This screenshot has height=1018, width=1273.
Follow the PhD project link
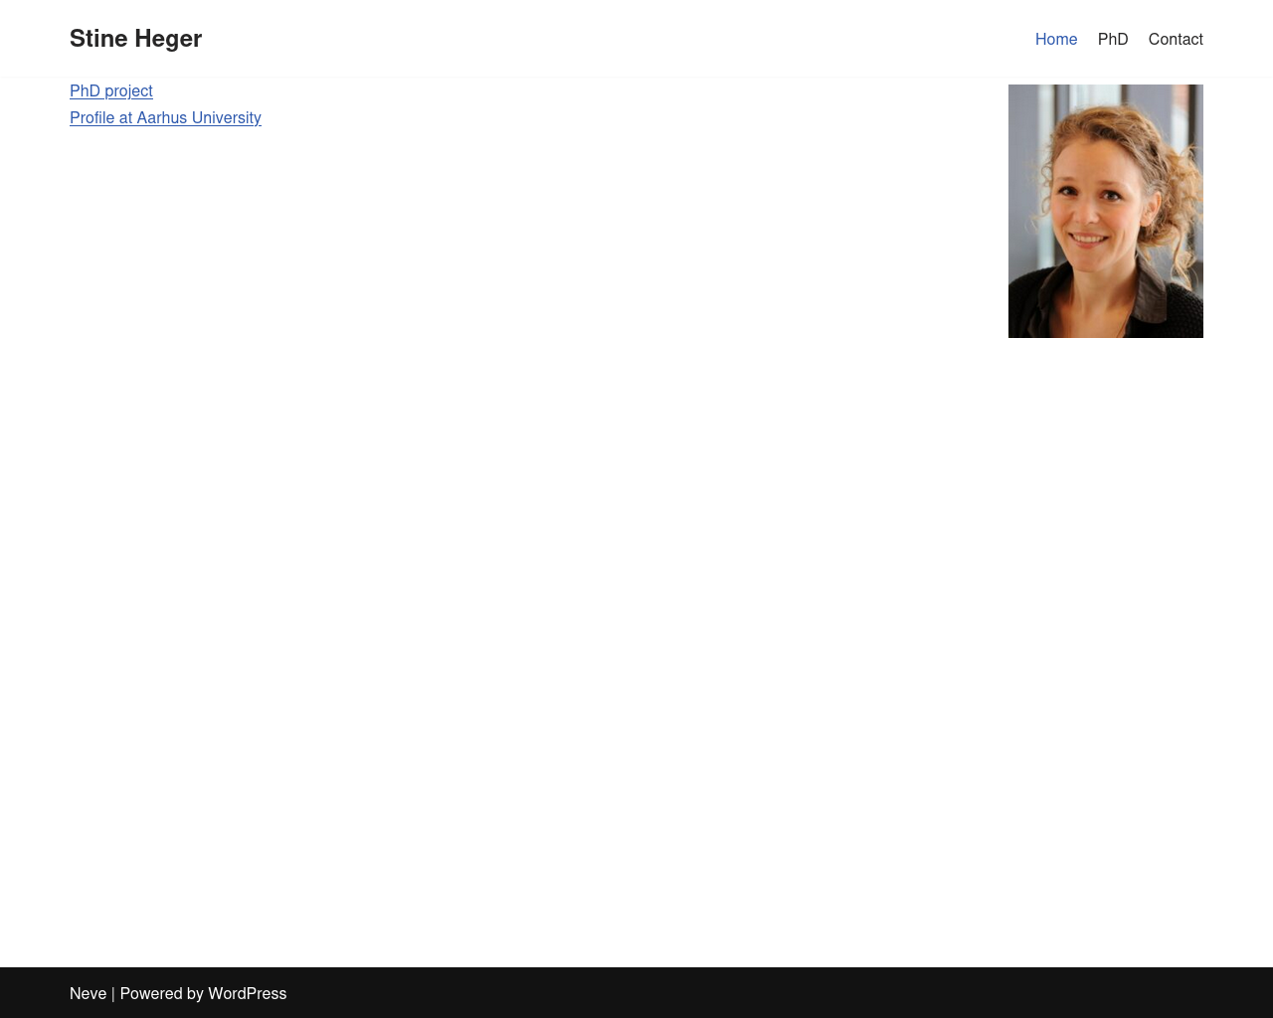click(x=111, y=90)
